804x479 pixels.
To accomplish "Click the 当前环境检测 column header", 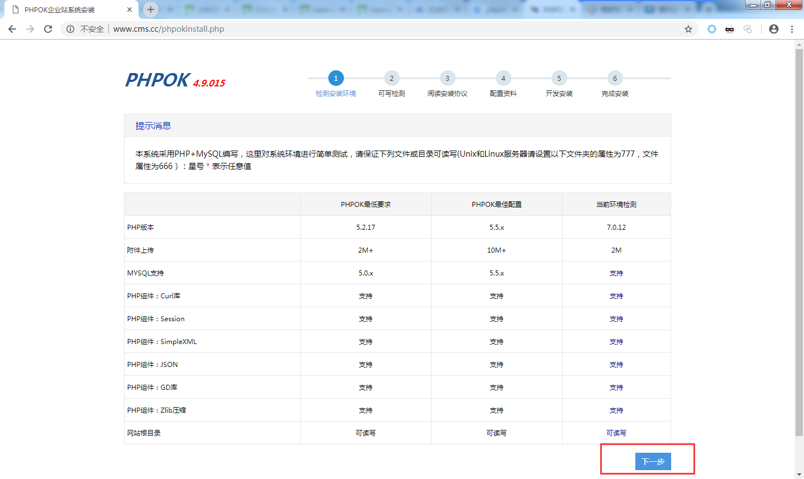I will 616,205.
